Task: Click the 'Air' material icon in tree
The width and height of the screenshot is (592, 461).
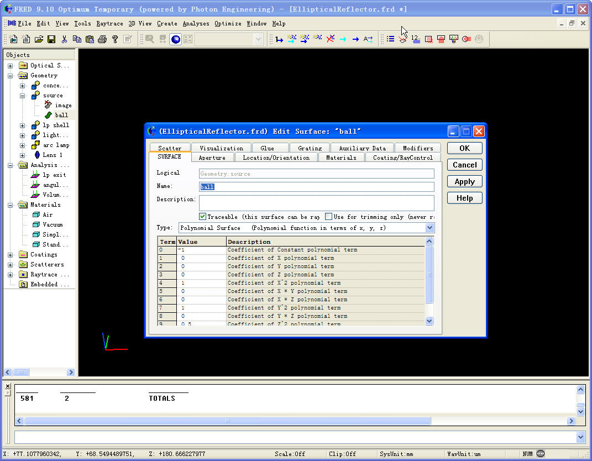Action: click(36, 214)
